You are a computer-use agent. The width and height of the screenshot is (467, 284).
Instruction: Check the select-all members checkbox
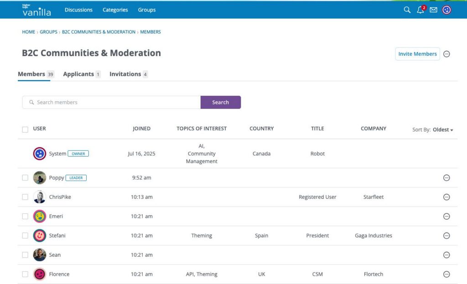[x=25, y=129]
